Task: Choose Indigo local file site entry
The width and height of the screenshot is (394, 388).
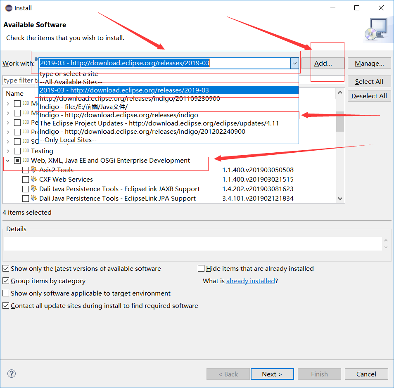Action: (169, 107)
